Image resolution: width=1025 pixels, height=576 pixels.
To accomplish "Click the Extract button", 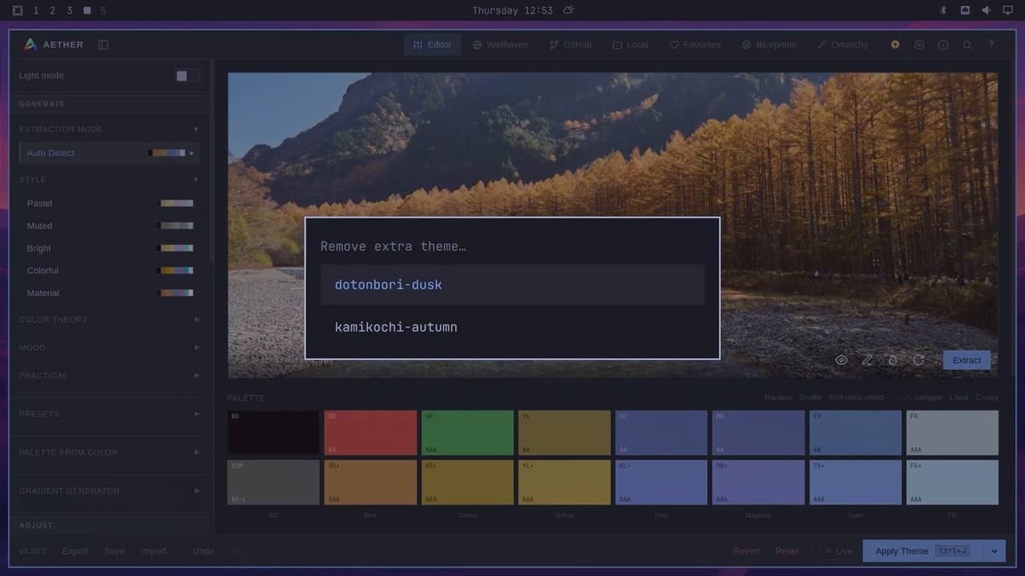I will pyautogui.click(x=967, y=360).
